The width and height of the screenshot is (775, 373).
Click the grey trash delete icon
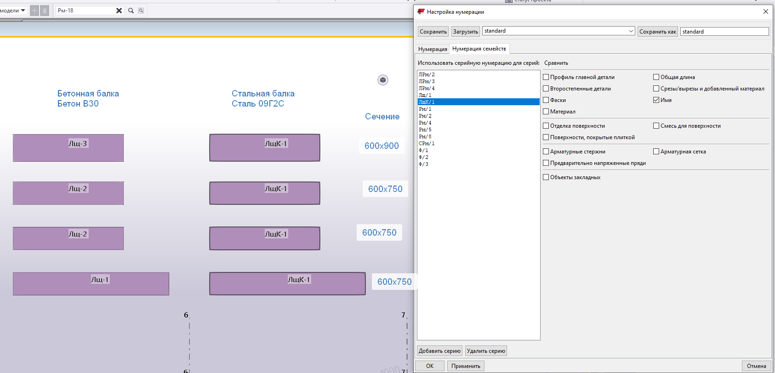pos(45,11)
